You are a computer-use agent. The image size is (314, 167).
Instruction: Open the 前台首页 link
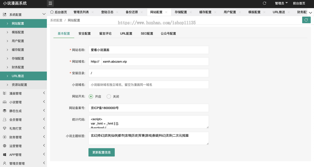(299, 3)
